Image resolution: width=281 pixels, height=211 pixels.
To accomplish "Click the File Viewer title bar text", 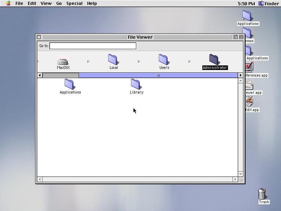I will [x=140, y=37].
